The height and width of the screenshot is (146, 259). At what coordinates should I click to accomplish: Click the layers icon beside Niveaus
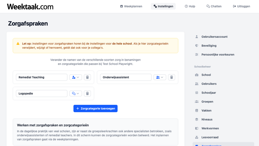tap(197, 119)
